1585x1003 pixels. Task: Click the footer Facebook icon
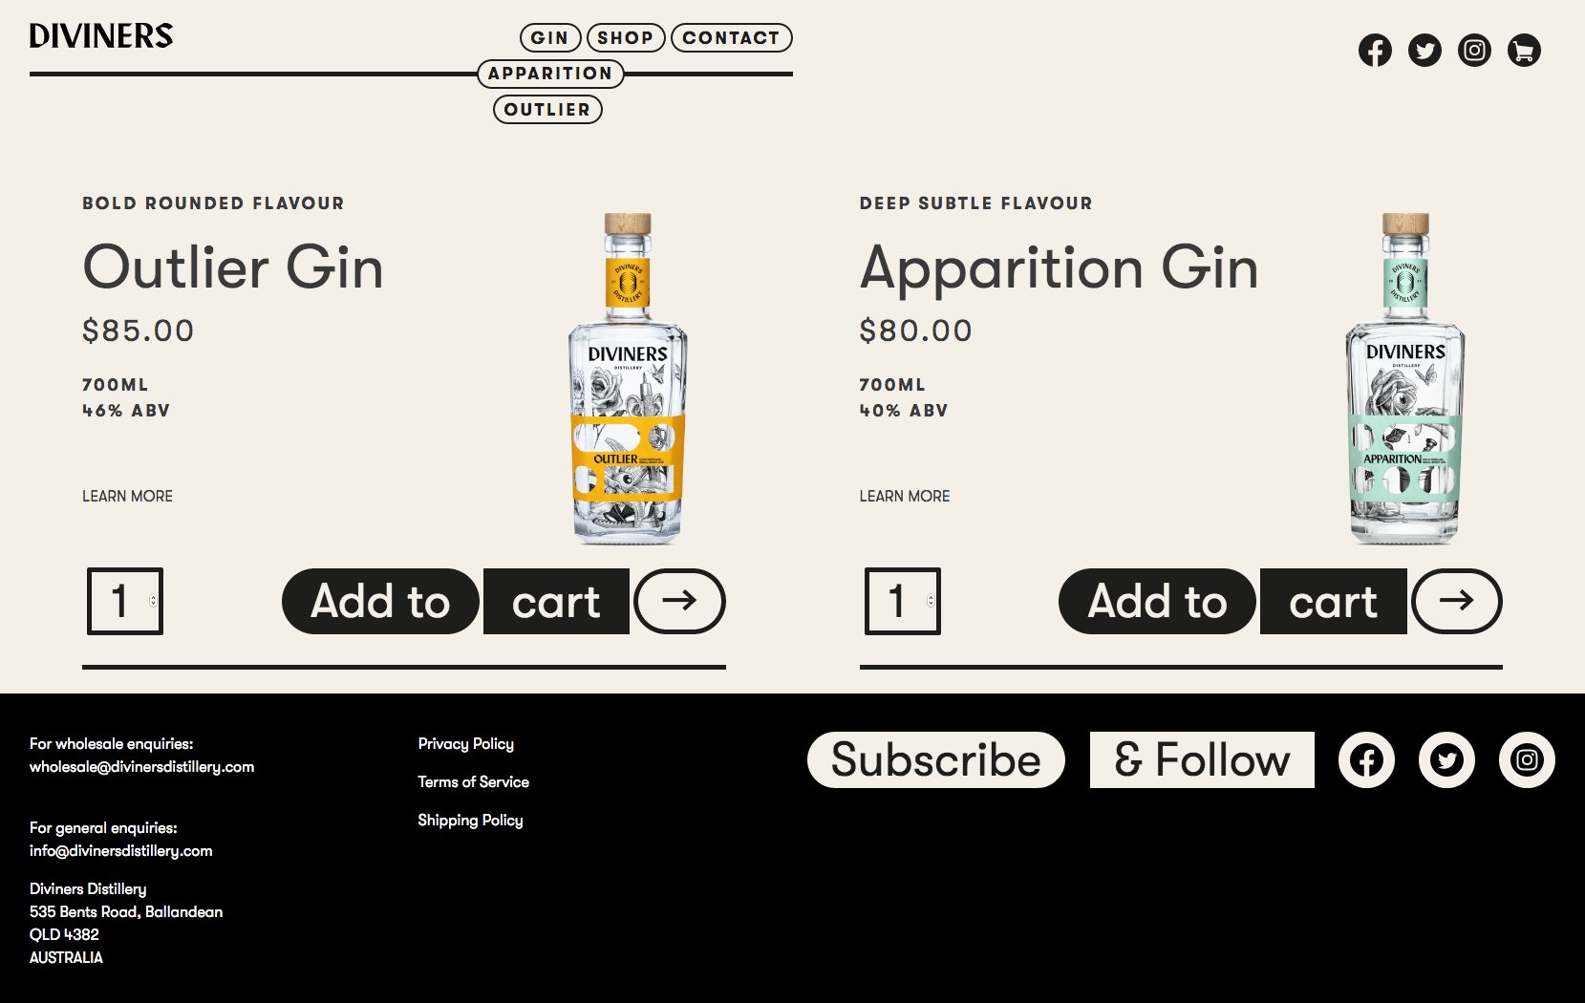pyautogui.click(x=1366, y=760)
